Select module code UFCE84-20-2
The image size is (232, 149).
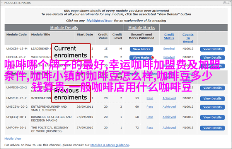(16, 57)
